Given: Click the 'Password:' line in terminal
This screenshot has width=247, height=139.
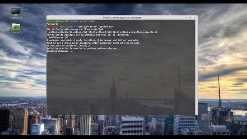Looking at the screenshot, I should coord(52,24).
